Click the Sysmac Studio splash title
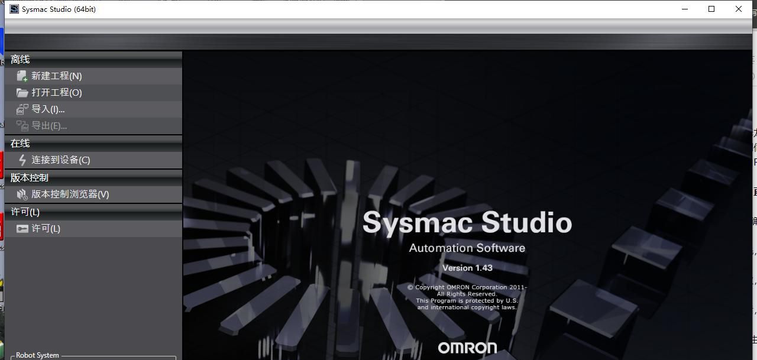 pyautogui.click(x=467, y=222)
